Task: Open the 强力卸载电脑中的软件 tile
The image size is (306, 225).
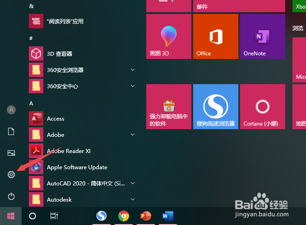Action: coord(169,107)
